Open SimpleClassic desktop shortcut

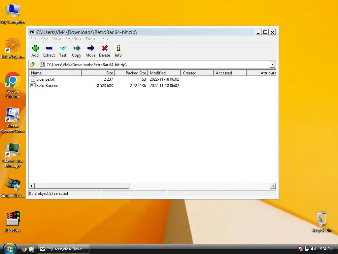click(13, 188)
